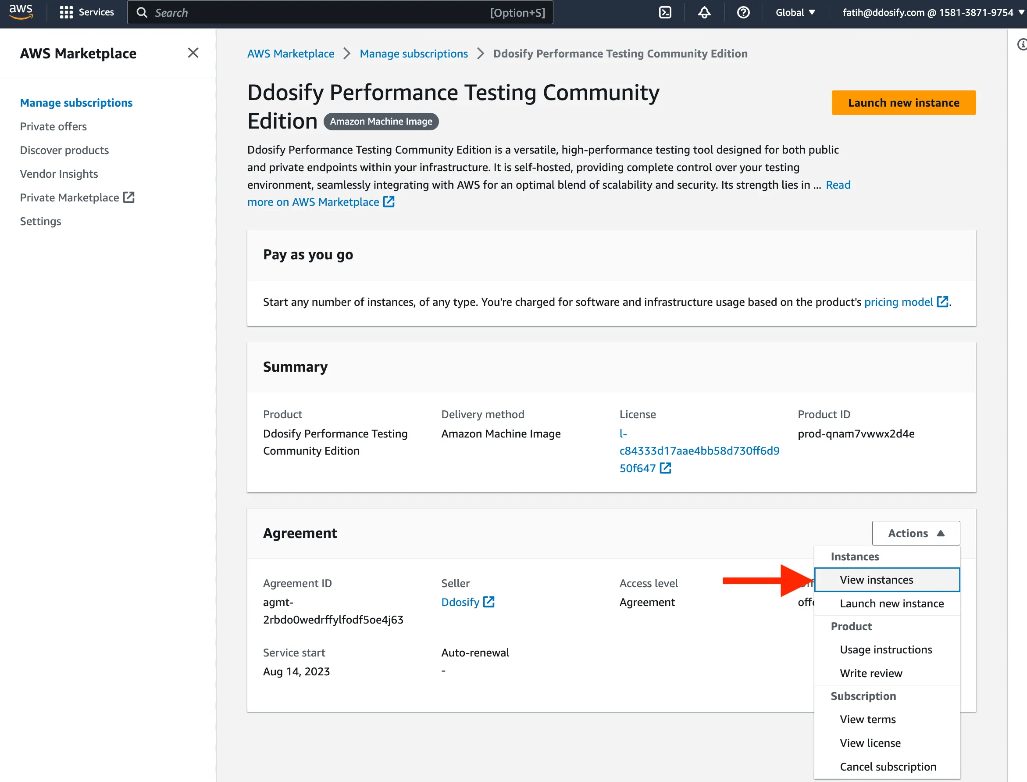Open the AWS logo home link
Image resolution: width=1027 pixels, height=782 pixels.
21,12
